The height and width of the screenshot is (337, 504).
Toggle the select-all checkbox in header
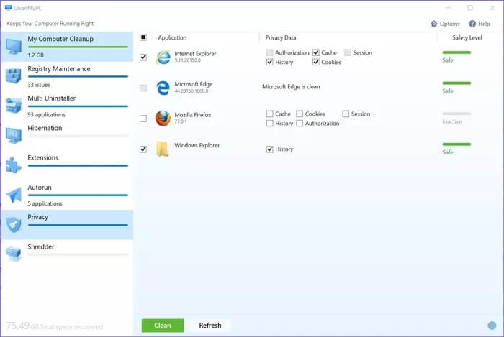[x=143, y=37]
